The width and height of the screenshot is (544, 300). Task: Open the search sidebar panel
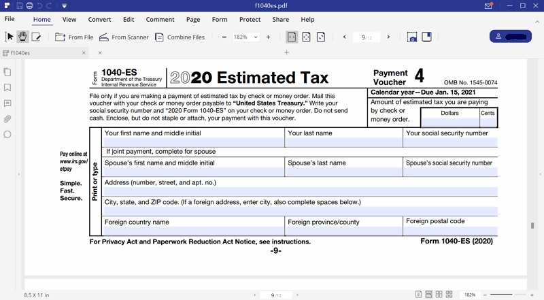tap(7, 135)
